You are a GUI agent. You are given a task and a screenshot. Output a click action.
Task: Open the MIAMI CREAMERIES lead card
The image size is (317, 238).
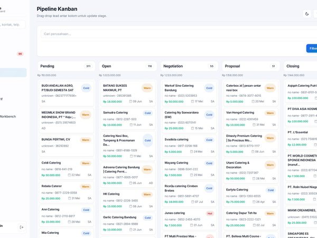(x=301, y=216)
